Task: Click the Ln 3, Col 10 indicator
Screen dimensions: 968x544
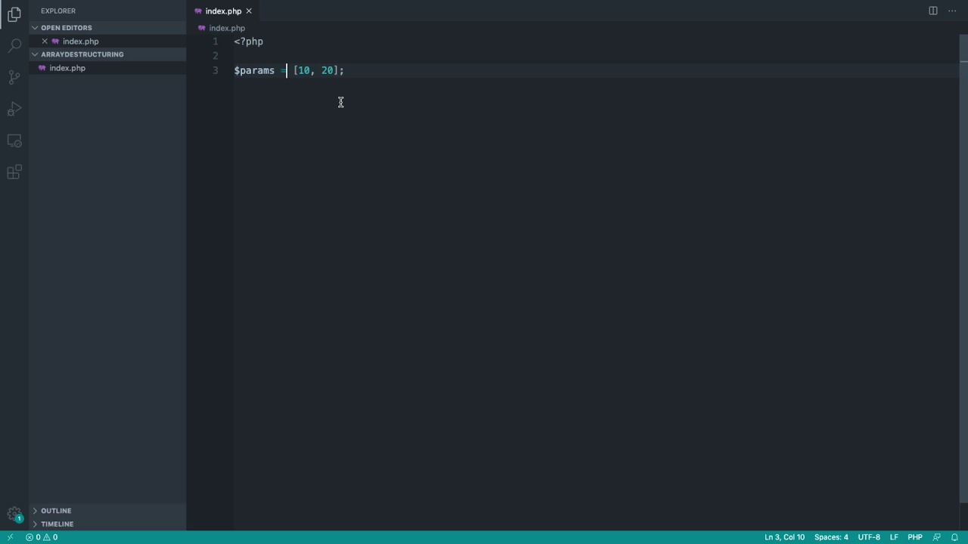Action: [784, 537]
